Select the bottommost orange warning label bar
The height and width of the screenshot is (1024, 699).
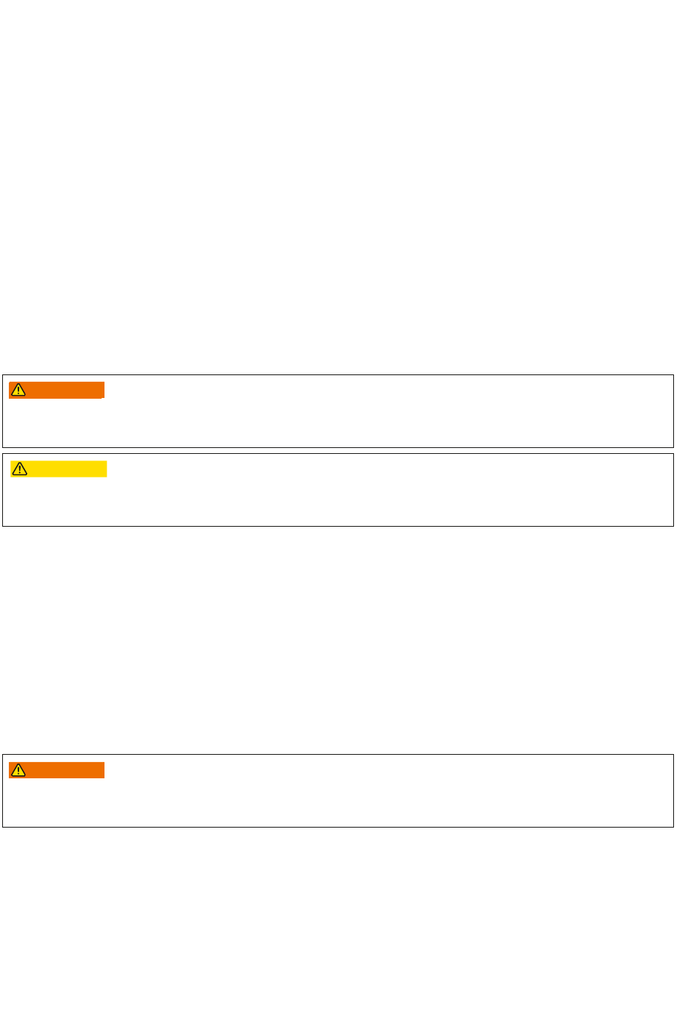tap(57, 770)
